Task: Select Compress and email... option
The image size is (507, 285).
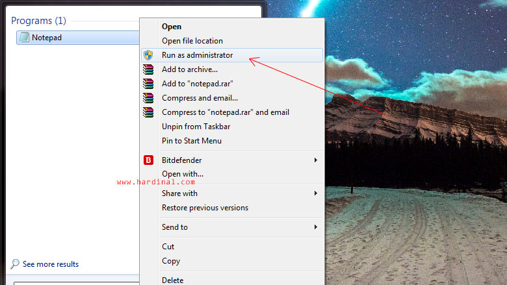Action: coord(232,98)
